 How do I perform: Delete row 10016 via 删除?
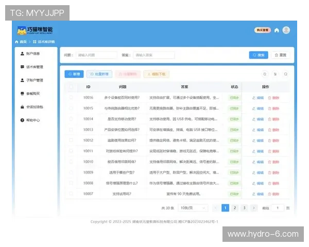(273, 98)
